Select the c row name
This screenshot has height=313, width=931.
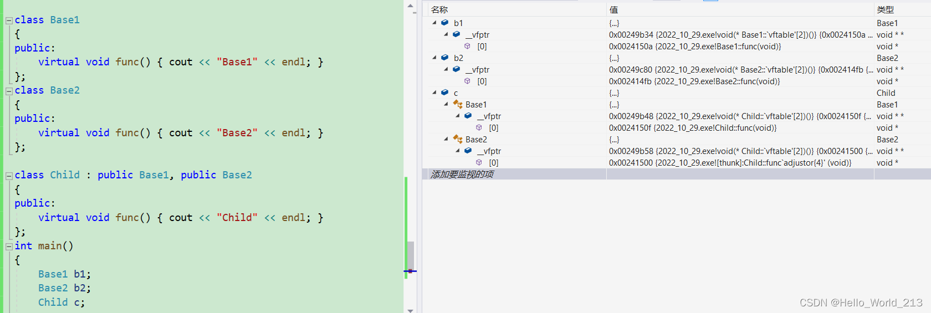pyautogui.click(x=456, y=93)
